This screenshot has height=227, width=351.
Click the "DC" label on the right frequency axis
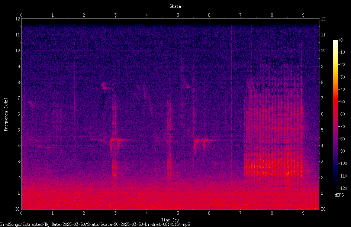(x=323, y=209)
